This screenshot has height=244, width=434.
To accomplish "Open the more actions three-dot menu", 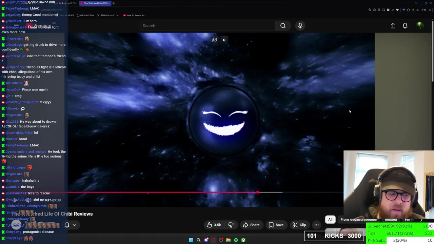I will [316, 225].
